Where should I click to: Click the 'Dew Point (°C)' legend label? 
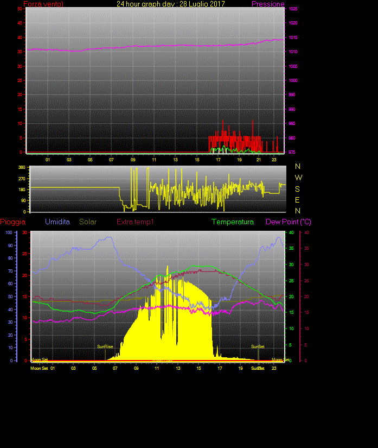[x=289, y=222]
